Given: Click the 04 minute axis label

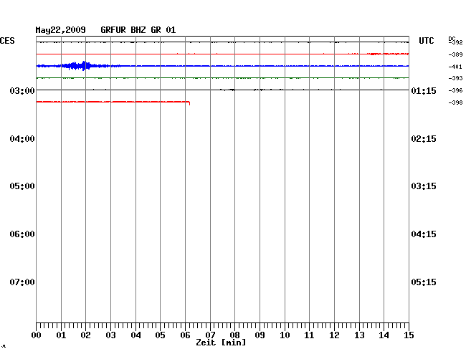Looking at the screenshot, I should click(135, 335).
